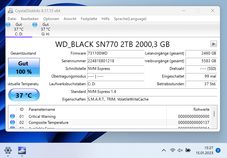Click the 37 °C temperature button
This screenshot has height=158, width=227.
(24, 95)
